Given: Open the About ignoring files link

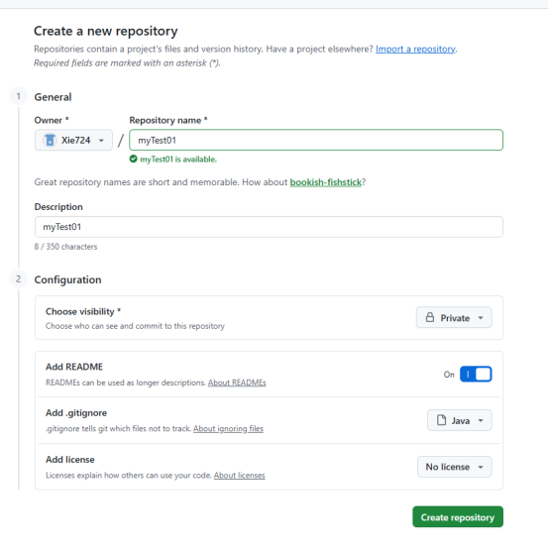Looking at the screenshot, I should 228,429.
